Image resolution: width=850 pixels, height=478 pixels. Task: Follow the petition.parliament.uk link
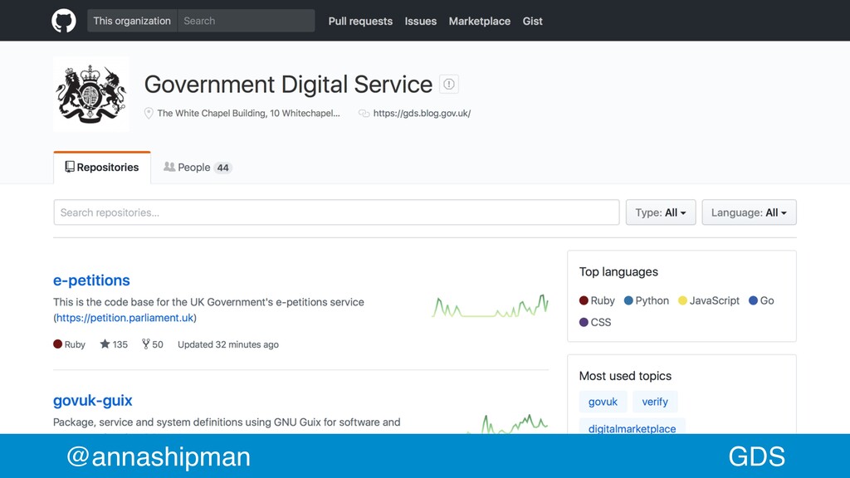tap(125, 318)
